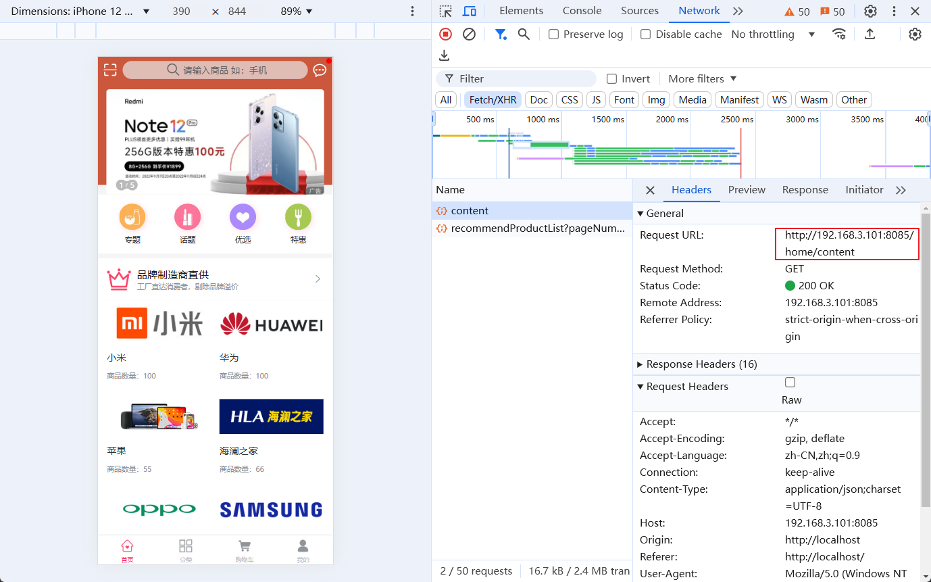This screenshot has height=582, width=931.
Task: Toggle the WS type filter
Action: click(780, 100)
